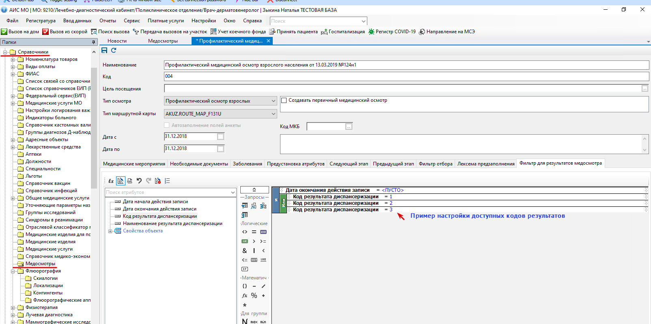Tick the checkbox in 'Дата по' field
The width and height of the screenshot is (651, 324).
pyautogui.click(x=220, y=149)
